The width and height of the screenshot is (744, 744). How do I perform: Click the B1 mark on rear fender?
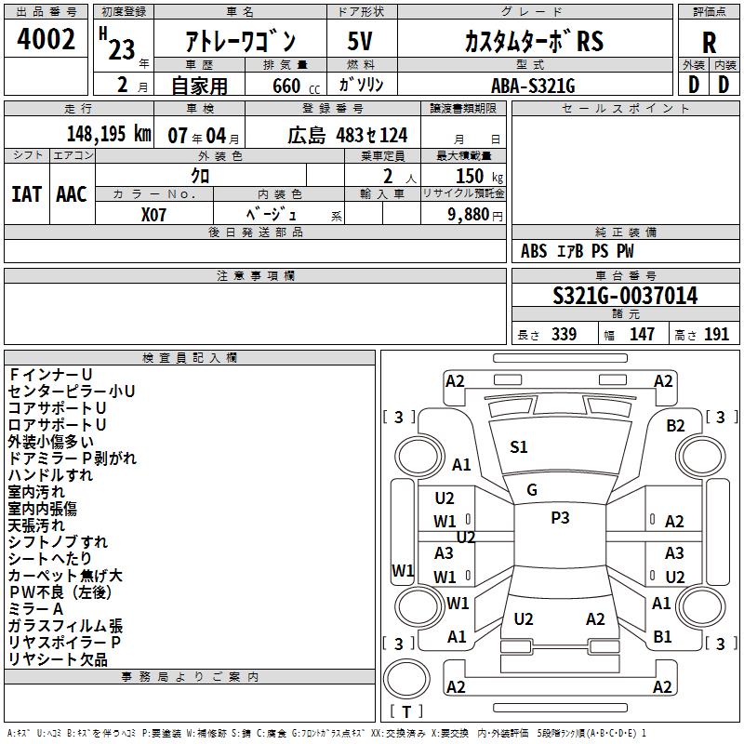pos(662,637)
